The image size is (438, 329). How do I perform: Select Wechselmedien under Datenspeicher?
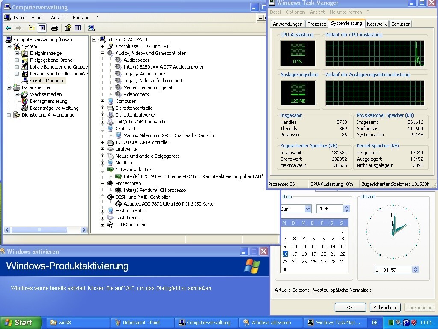click(46, 94)
